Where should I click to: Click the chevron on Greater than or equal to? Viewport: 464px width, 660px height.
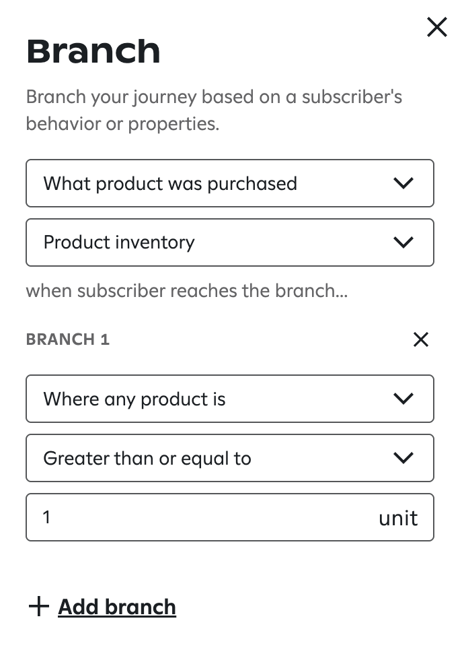point(403,458)
